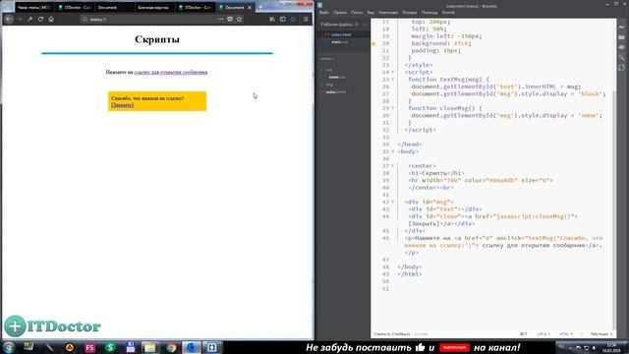Viewport: 629px width, 354px height.
Task: Open the pink FS app in taskbar
Action: (x=89, y=347)
